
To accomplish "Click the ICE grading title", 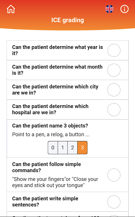I will point(68,20).
